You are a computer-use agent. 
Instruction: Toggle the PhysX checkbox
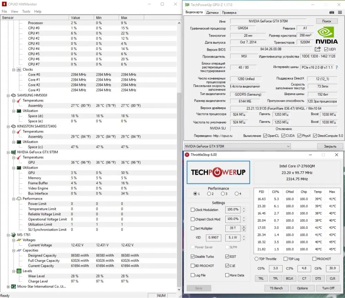click(x=299, y=136)
